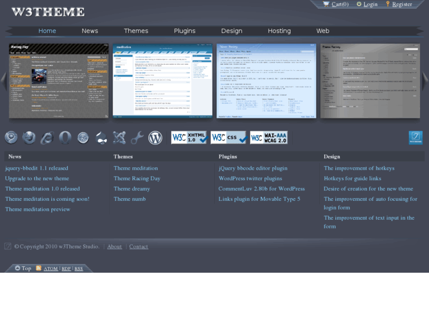Click the blue W3Theme square logo
The height and width of the screenshot is (321, 429).
point(415,138)
